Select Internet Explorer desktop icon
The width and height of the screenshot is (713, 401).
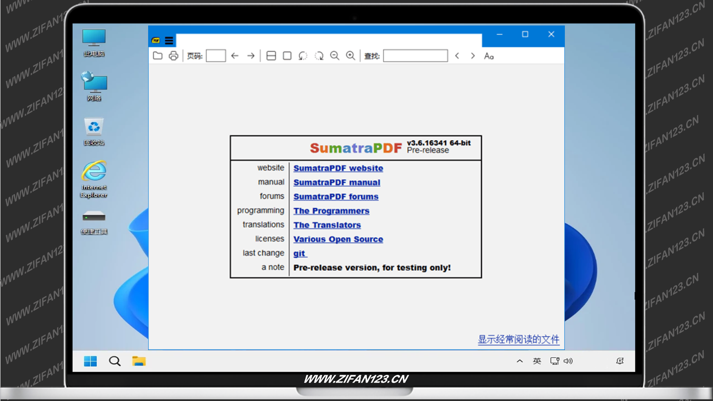(x=94, y=179)
